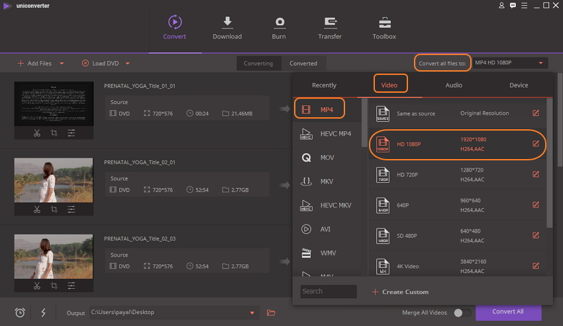
Task: Open thumbnail of PRENATAL_YOGA_Title_02_03
Action: coord(54,256)
